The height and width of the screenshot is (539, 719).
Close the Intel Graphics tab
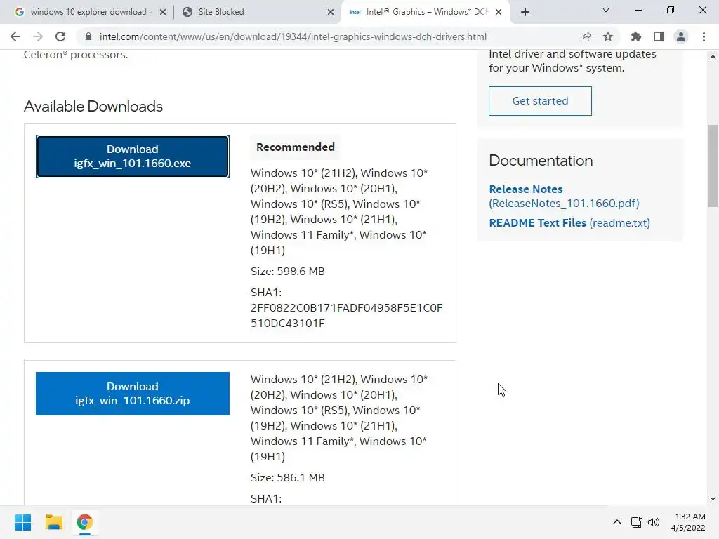click(499, 13)
